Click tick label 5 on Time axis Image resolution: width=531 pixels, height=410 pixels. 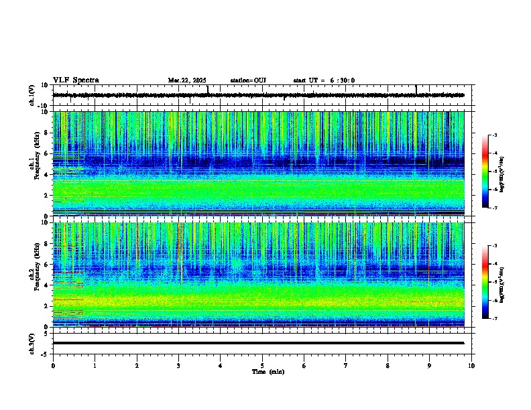pos(262,366)
